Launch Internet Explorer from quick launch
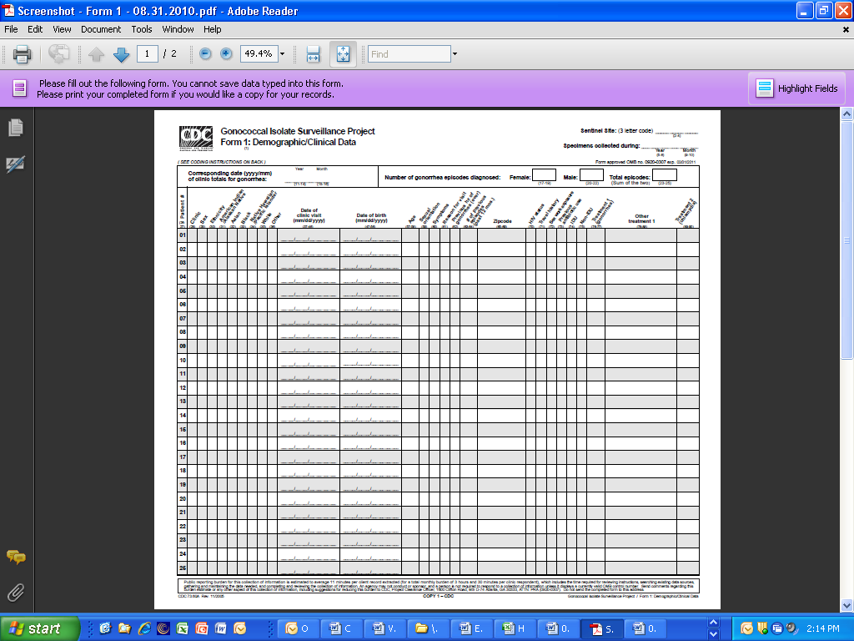Screen dimensions: 854x641 pyautogui.click(x=143, y=628)
